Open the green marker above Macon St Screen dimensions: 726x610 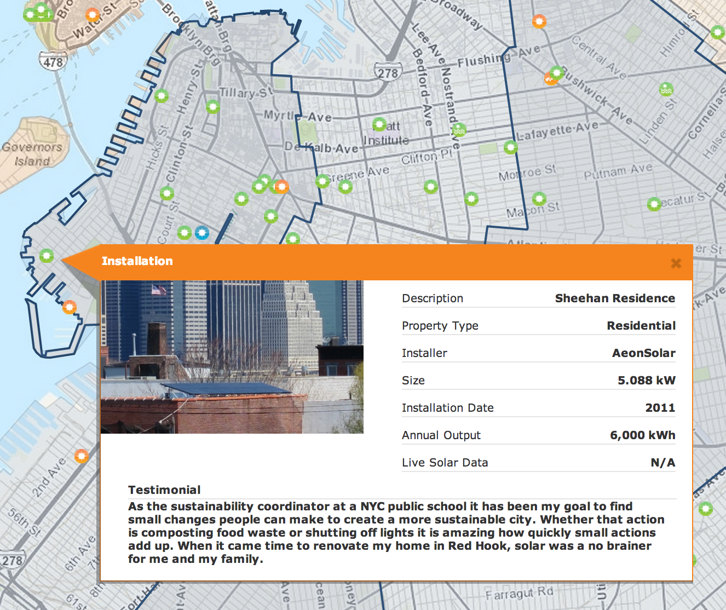[x=539, y=198]
